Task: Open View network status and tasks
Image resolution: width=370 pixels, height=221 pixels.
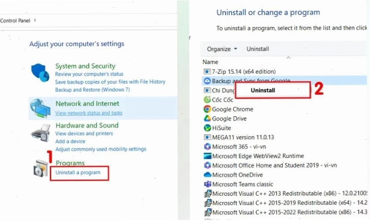Action: (89, 113)
